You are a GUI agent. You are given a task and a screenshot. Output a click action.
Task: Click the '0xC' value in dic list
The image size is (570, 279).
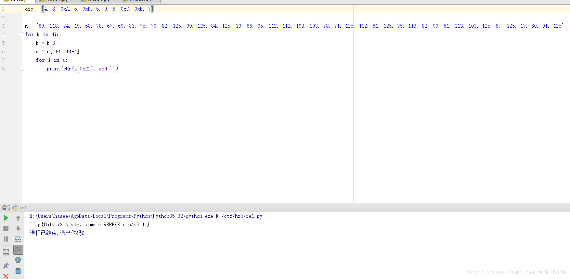pos(125,9)
